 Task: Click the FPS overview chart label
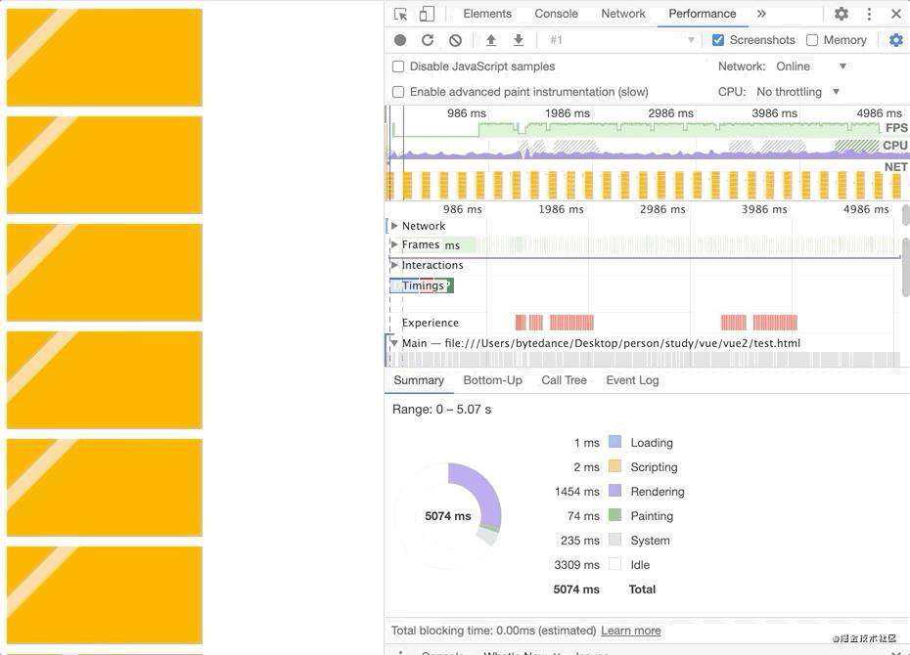click(x=896, y=127)
